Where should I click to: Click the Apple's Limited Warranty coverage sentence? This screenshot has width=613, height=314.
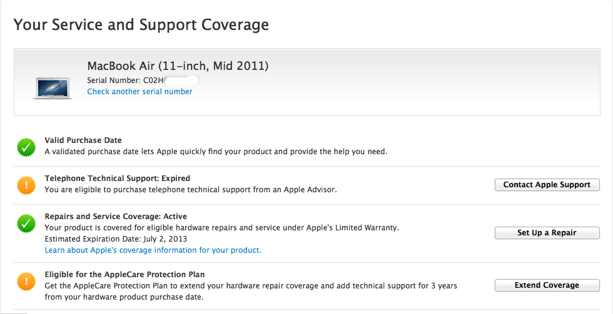point(221,227)
